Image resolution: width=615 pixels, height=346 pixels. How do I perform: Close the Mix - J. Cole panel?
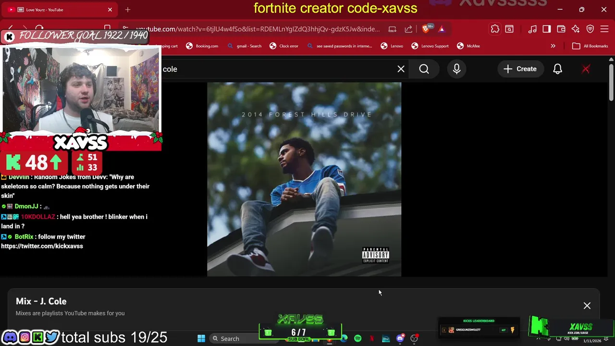[x=587, y=306]
